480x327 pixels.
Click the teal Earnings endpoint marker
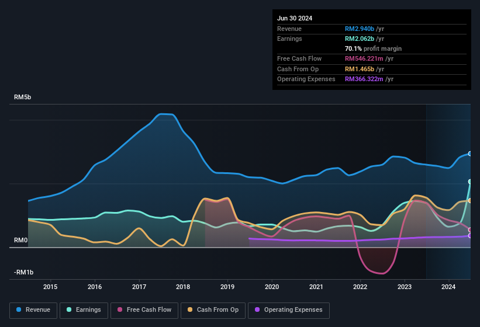470,182
